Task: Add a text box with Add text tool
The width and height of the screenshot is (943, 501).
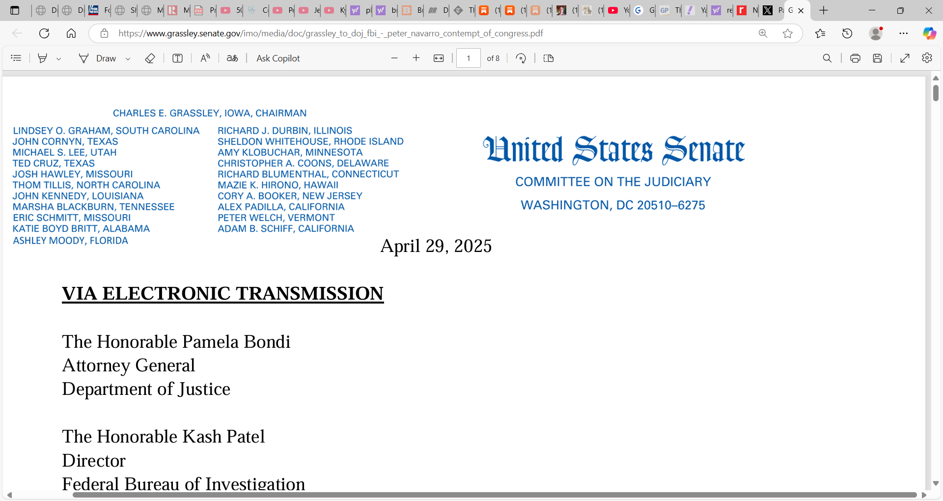Action: pyautogui.click(x=178, y=58)
